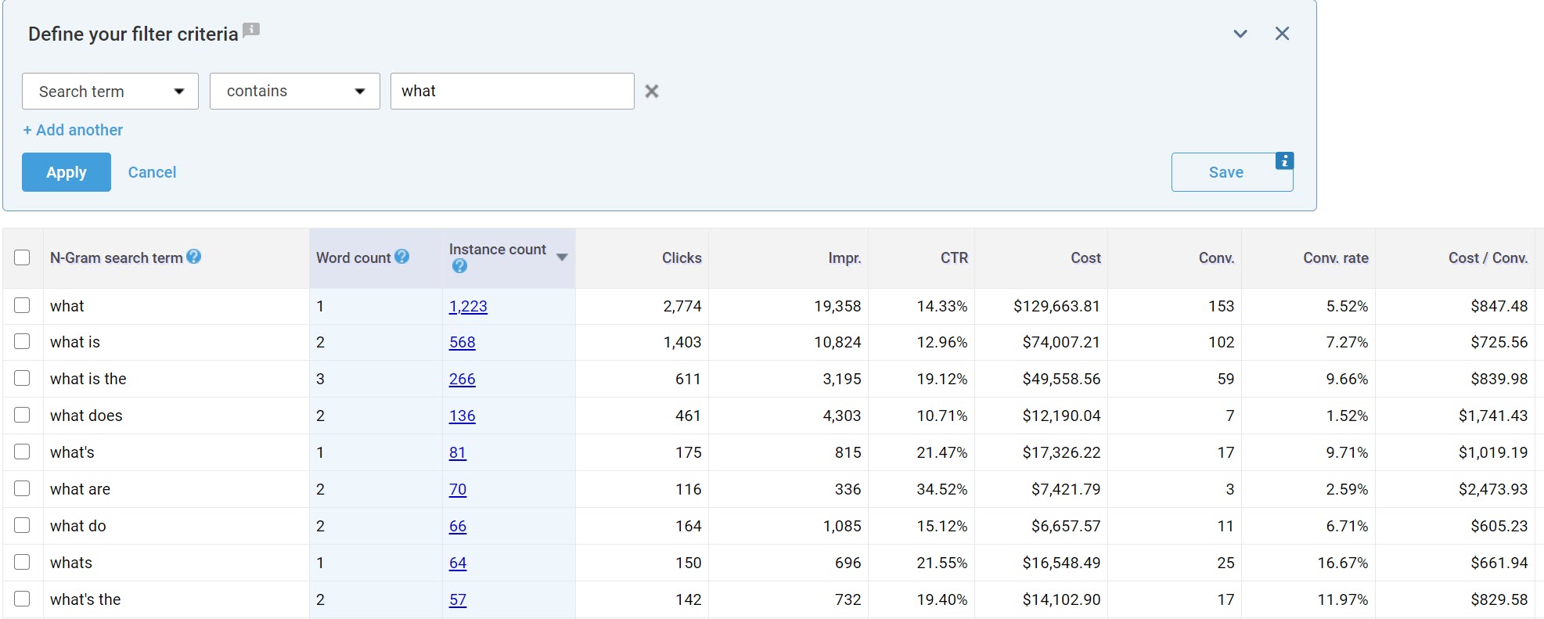
Task: Open the 'Search term' field dropdown
Action: coord(110,92)
